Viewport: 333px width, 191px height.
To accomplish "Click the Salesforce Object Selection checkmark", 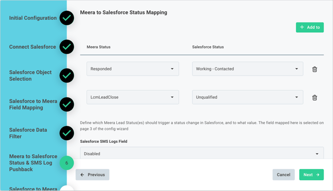I will pyautogui.click(x=67, y=76).
